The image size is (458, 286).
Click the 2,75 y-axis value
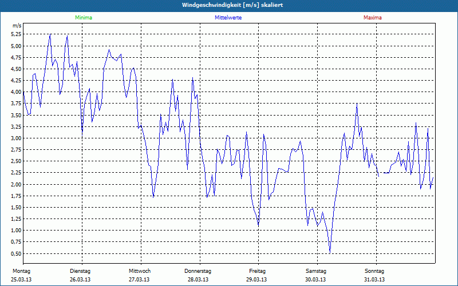coord(17,150)
